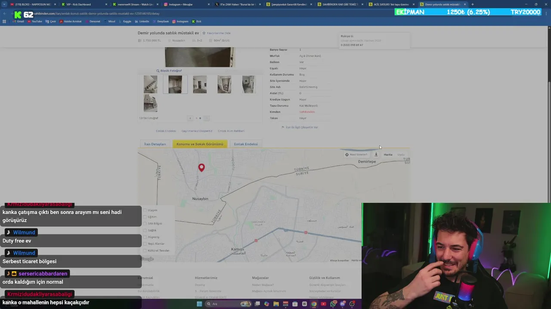Open Chrome from taskbar
The height and width of the screenshot is (309, 551).
point(314,304)
